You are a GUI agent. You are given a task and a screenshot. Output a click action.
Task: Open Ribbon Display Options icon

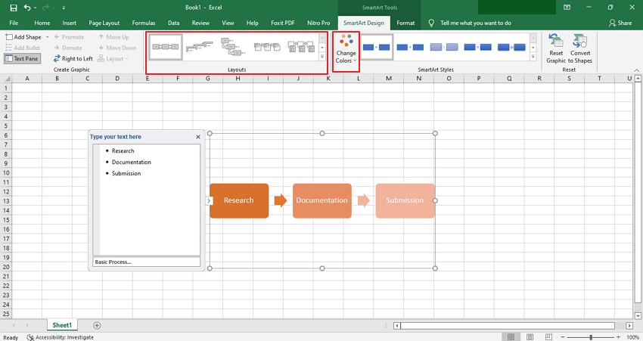coord(567,8)
